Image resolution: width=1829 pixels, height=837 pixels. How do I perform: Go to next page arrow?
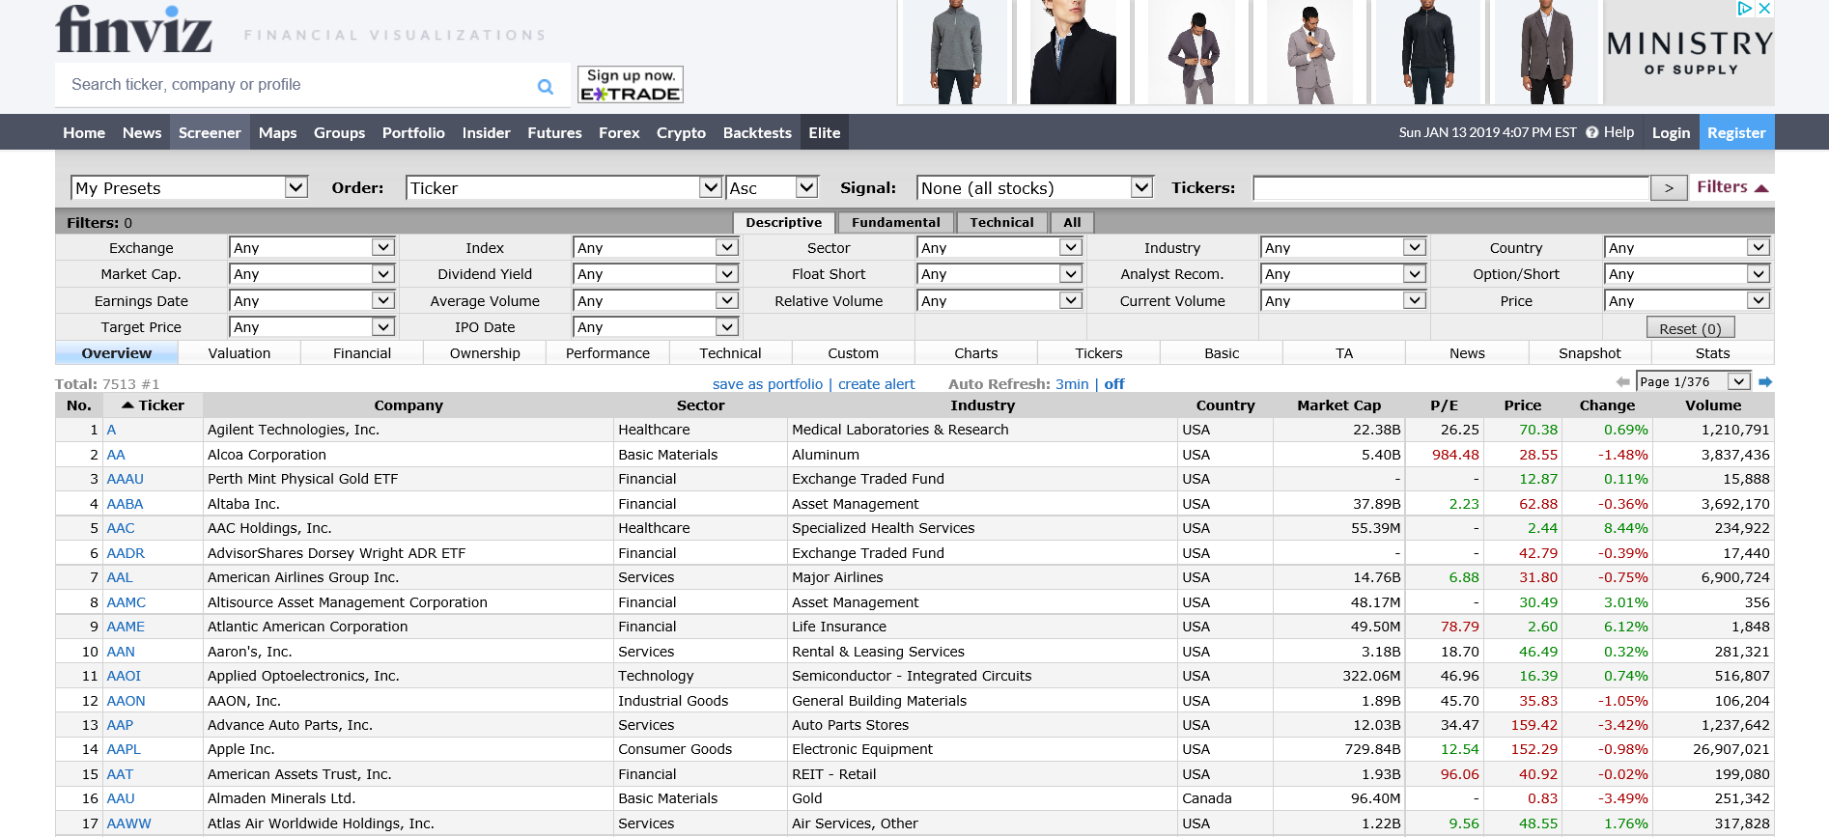coord(1765,382)
